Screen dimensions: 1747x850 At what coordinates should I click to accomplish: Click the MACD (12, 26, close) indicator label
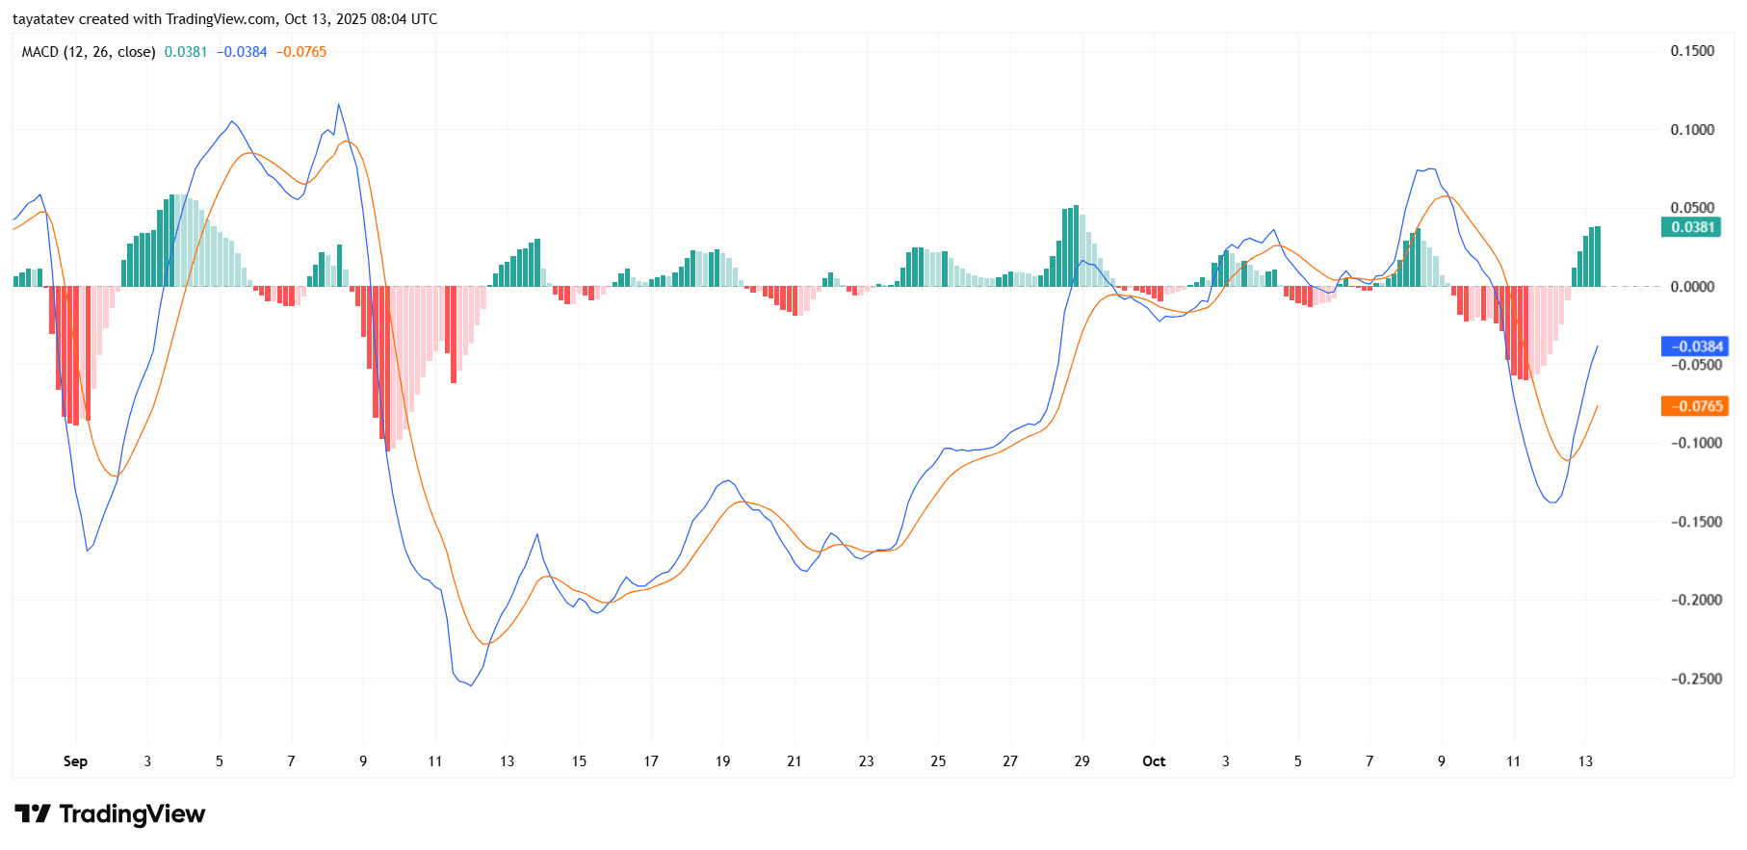click(89, 52)
